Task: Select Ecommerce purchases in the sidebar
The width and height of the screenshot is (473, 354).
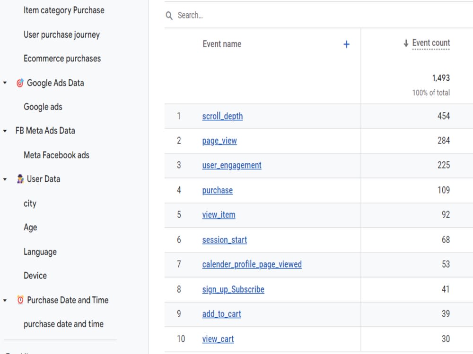Action: tap(62, 58)
